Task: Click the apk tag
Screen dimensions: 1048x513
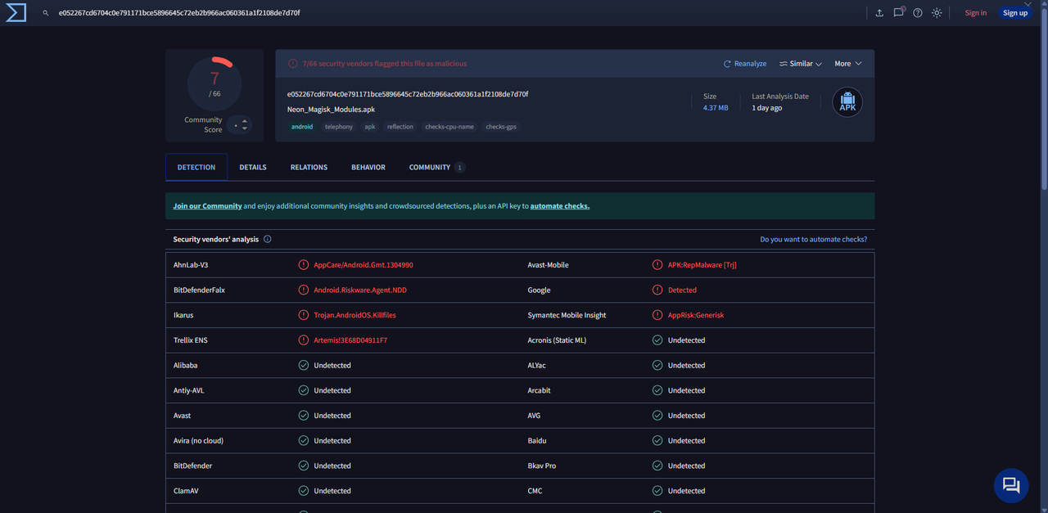Action: pyautogui.click(x=370, y=127)
